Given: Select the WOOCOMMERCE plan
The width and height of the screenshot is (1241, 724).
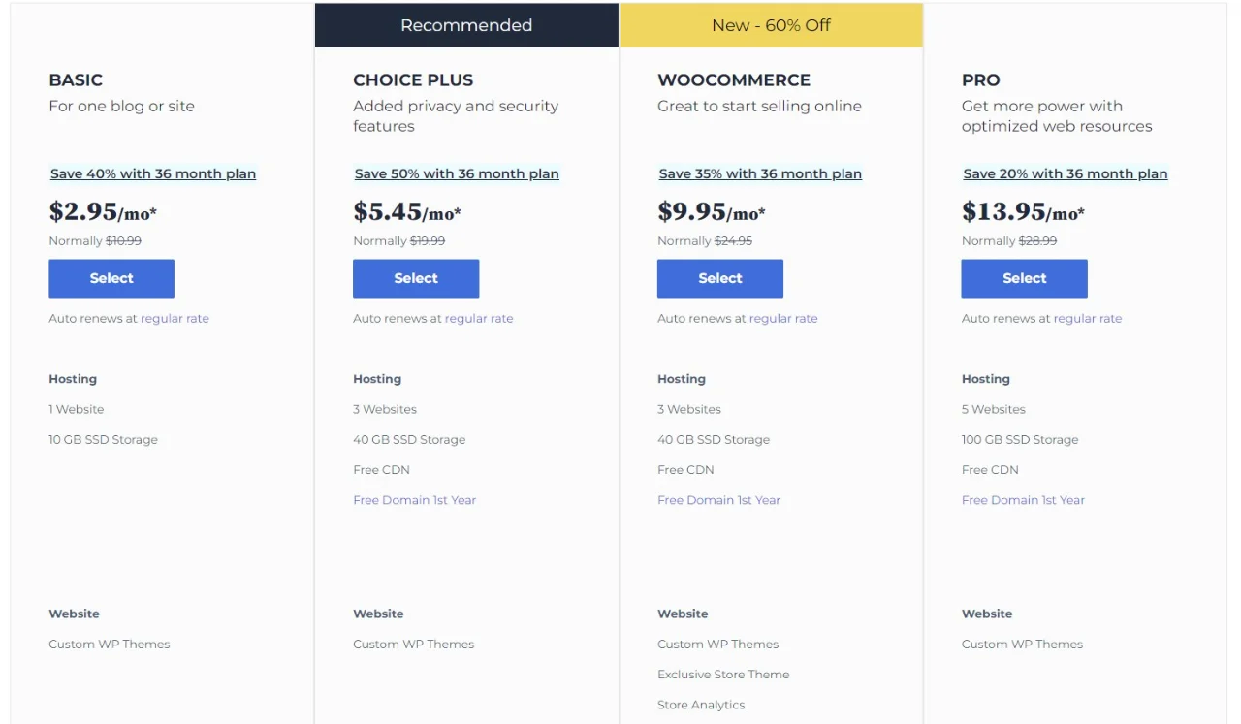Looking at the screenshot, I should point(720,278).
